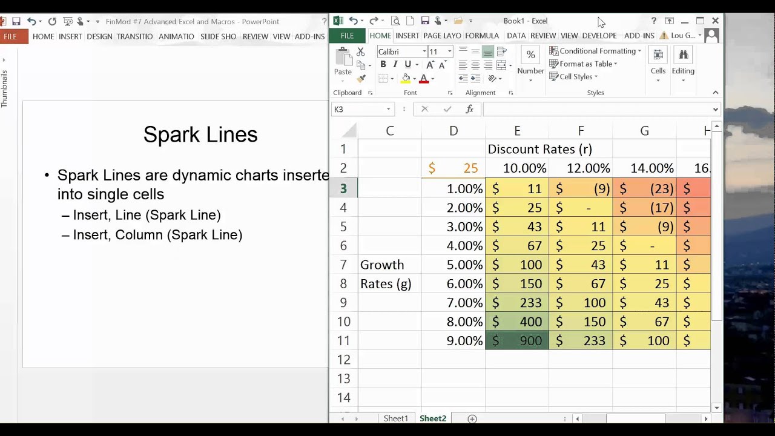Click the Editing binoculars icon

point(683,55)
